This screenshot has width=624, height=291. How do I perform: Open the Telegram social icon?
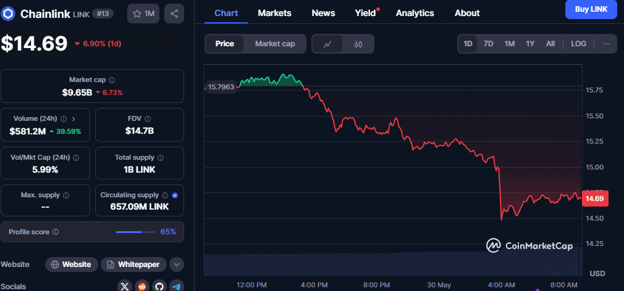click(177, 286)
